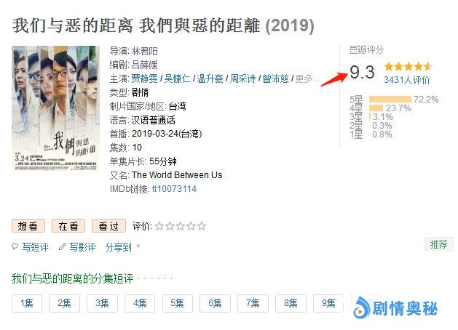Image resolution: width=458 pixels, height=330 pixels.
Task: Click the 推荐 button
Action: coord(439,244)
